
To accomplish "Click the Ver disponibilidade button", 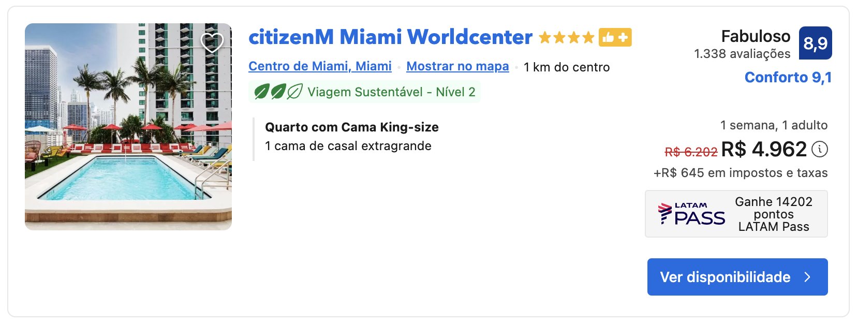I will (737, 277).
